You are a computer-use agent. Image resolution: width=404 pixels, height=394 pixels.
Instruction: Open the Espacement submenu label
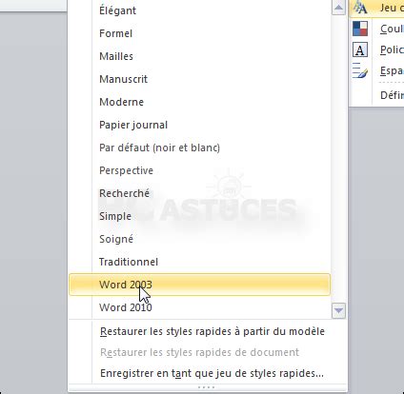pos(392,70)
